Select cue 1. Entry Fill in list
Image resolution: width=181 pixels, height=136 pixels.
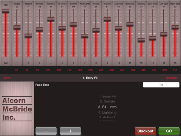click(x=107, y=97)
